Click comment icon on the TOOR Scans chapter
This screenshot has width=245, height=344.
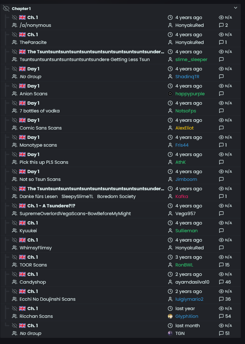point(221,265)
